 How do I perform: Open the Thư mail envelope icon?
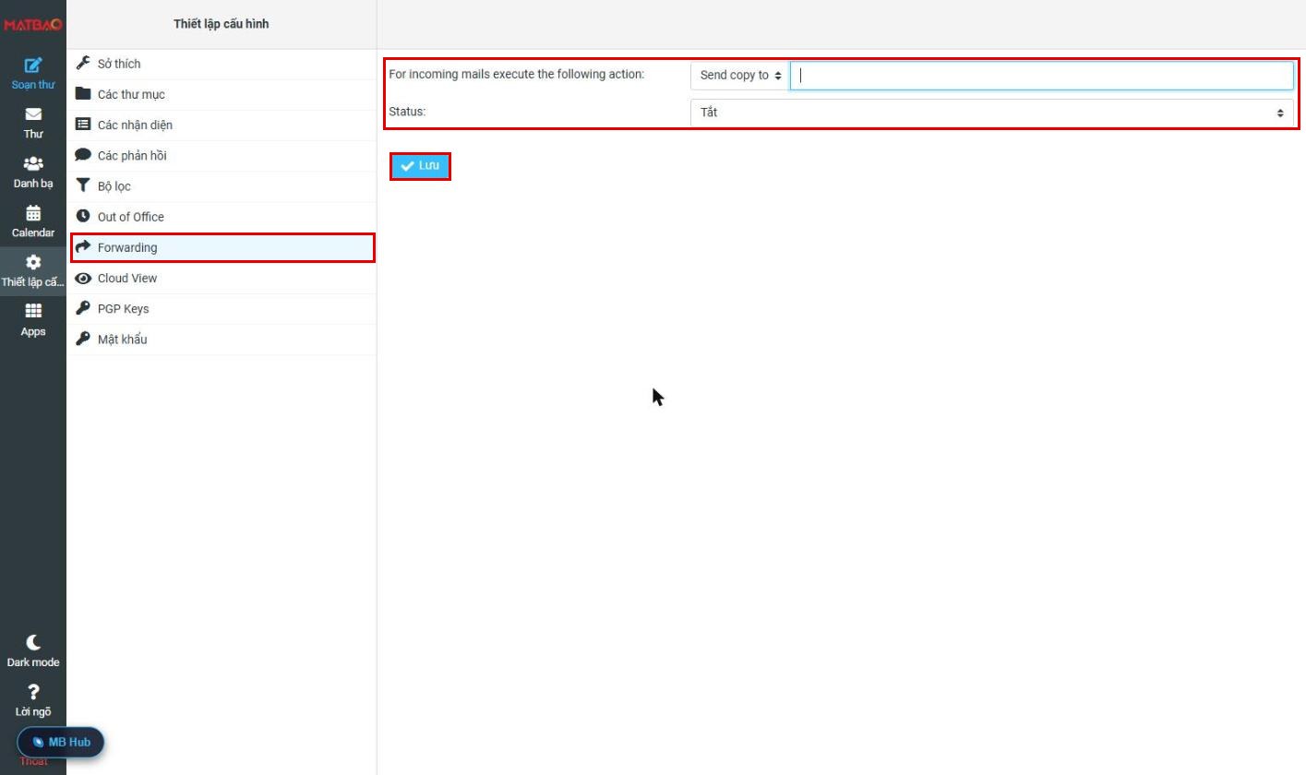pyautogui.click(x=33, y=114)
